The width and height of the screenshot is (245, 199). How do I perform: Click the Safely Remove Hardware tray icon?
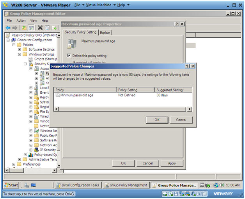pyautogui.click(x=208, y=185)
